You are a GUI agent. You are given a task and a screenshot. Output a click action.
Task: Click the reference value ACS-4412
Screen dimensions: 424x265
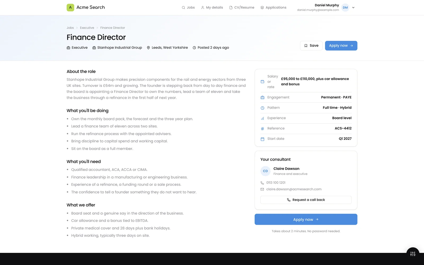[x=343, y=128]
